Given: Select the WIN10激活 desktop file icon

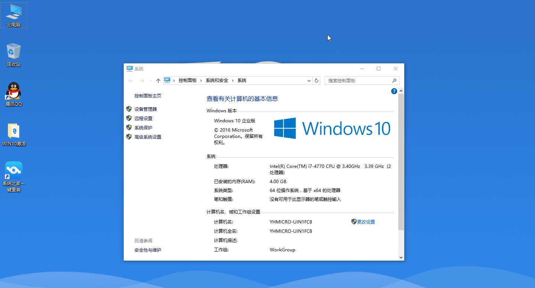Looking at the screenshot, I should coord(14,134).
